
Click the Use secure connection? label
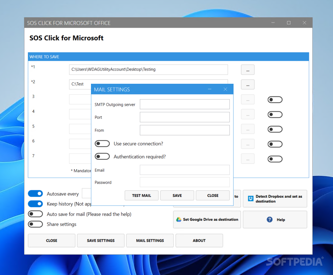pyautogui.click(x=138, y=144)
